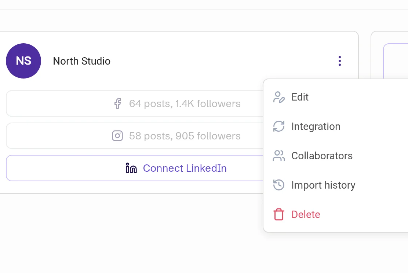The height and width of the screenshot is (273, 408).
Task: Click the Connect LinkedIn button
Action: click(x=135, y=168)
